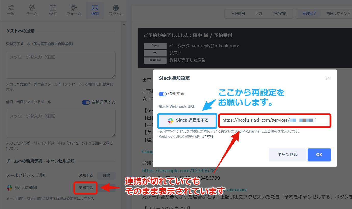Click the left panel scrollbar up arrow

[x=124, y=24]
